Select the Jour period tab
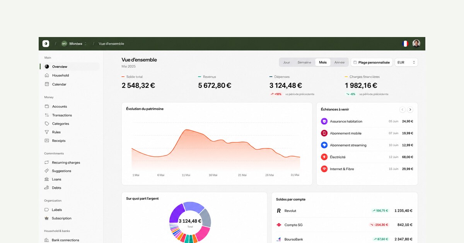 coord(287,62)
